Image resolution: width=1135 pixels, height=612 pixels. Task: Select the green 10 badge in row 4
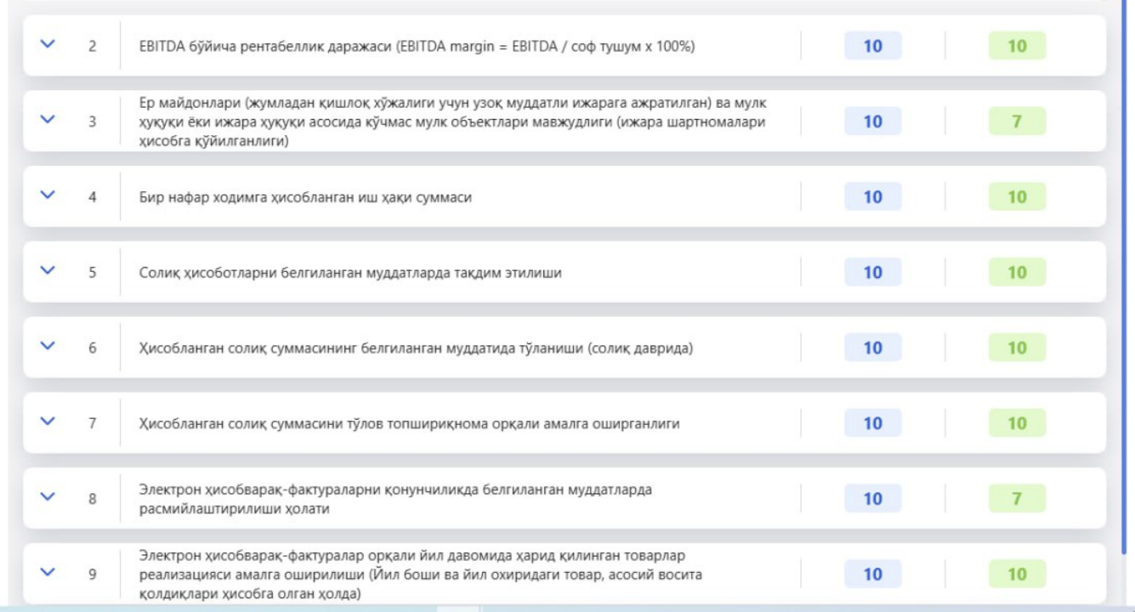tap(1017, 197)
